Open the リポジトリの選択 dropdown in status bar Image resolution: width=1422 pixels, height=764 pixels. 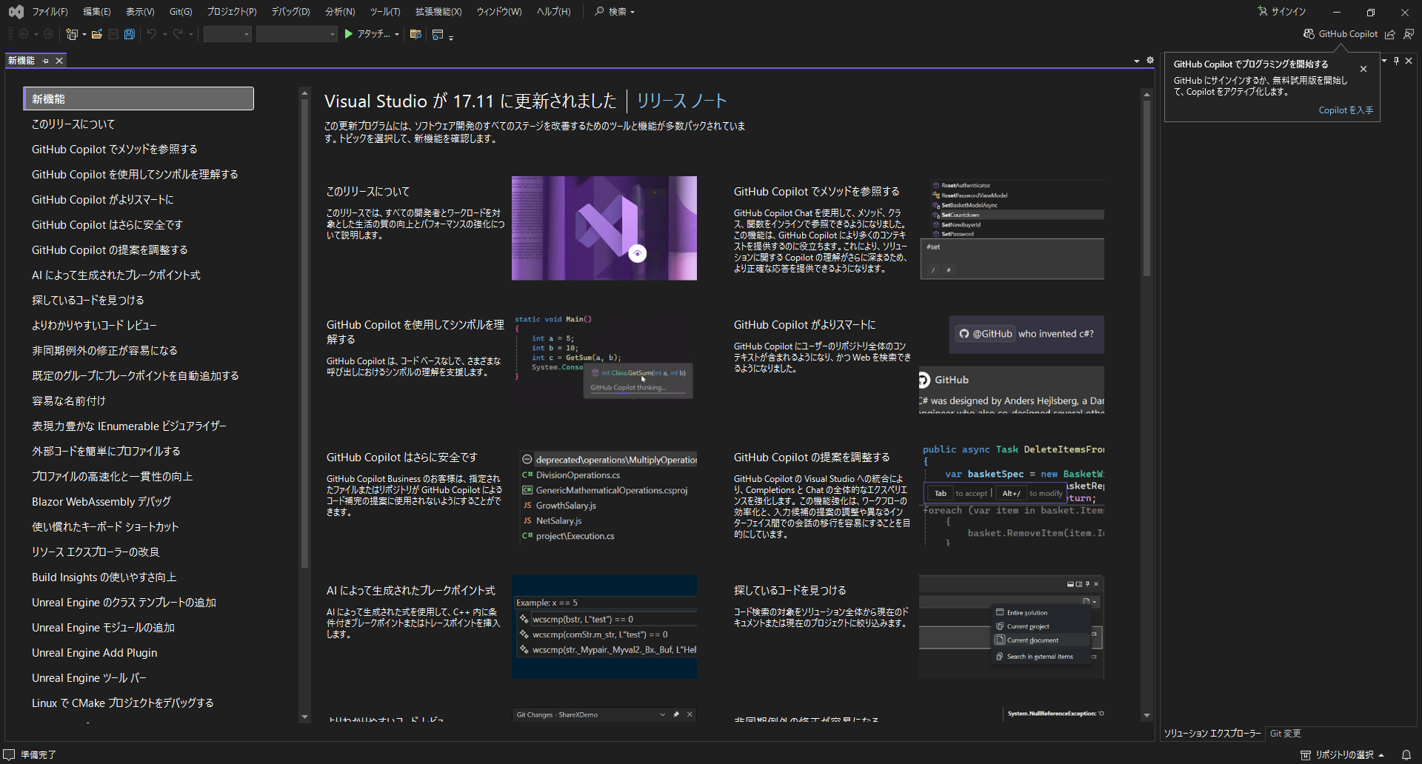(x=1346, y=754)
